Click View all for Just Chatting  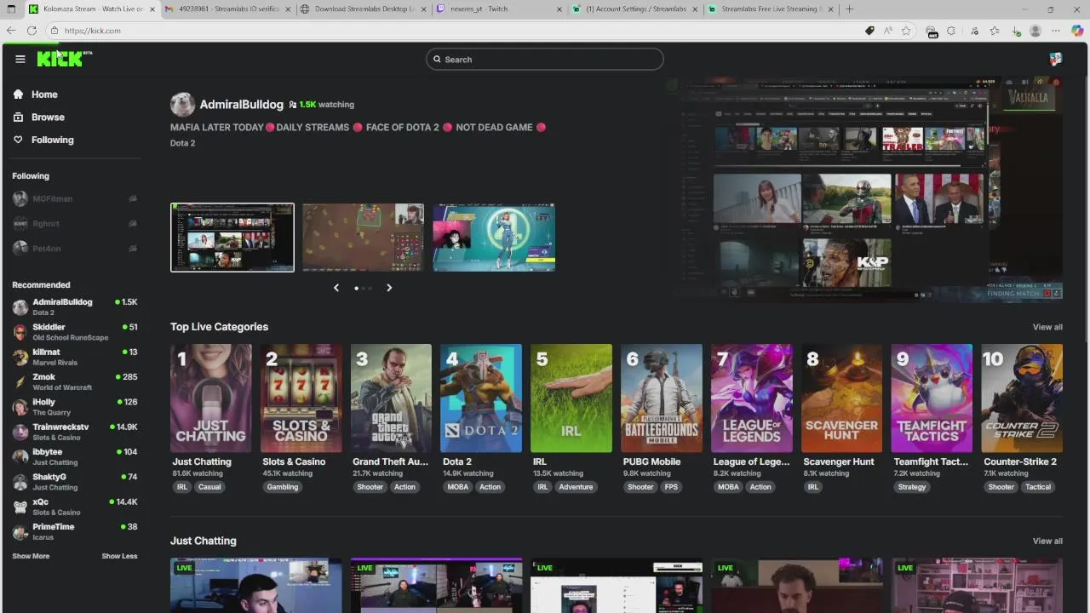pos(1047,541)
